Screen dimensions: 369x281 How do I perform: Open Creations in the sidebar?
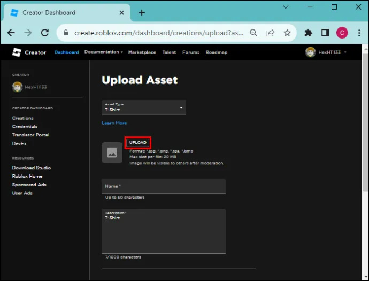[23, 118]
